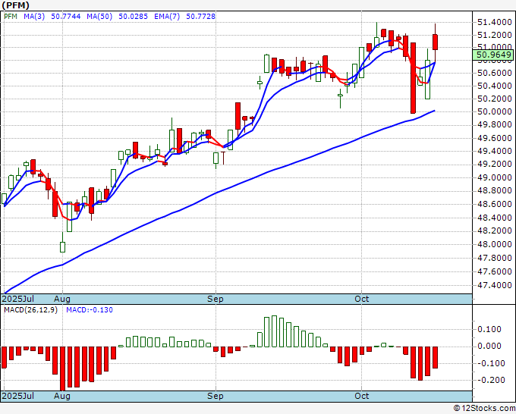Click the MACD(26,12,9) indicator label
The width and height of the screenshot is (516, 414).
click(30, 310)
